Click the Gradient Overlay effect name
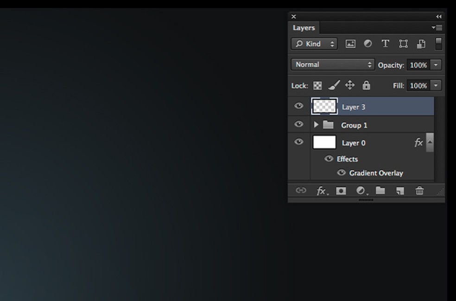Viewport: 456px width, 301px height. pyautogui.click(x=376, y=173)
